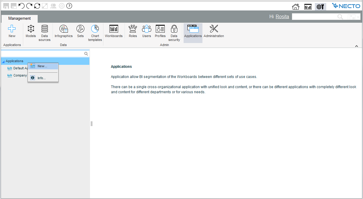The width and height of the screenshot is (363, 199).
Task: Open the Workboards section
Action: tap(114, 31)
